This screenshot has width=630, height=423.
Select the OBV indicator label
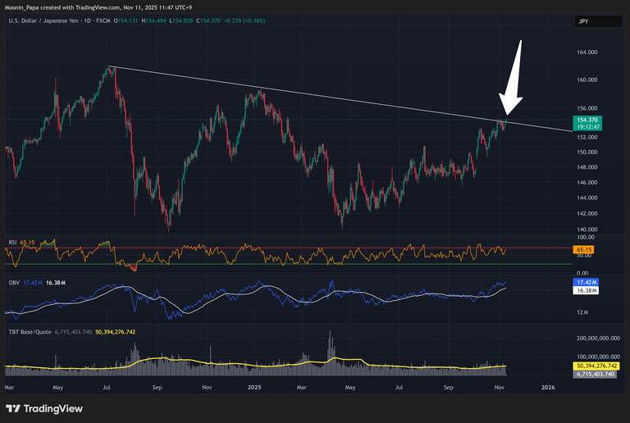coord(14,282)
